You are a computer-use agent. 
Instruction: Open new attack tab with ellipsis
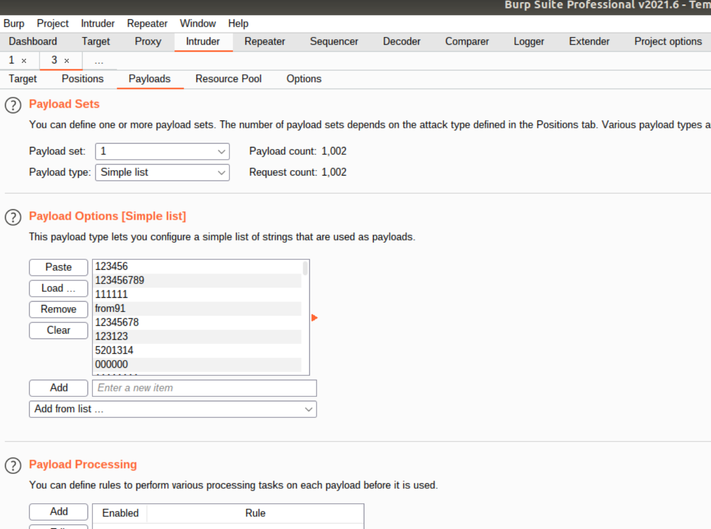point(99,61)
